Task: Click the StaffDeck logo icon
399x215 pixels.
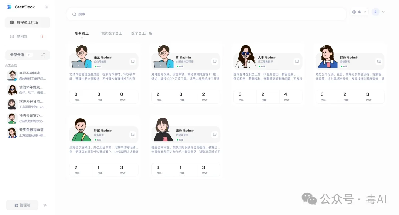Action: click(x=9, y=7)
